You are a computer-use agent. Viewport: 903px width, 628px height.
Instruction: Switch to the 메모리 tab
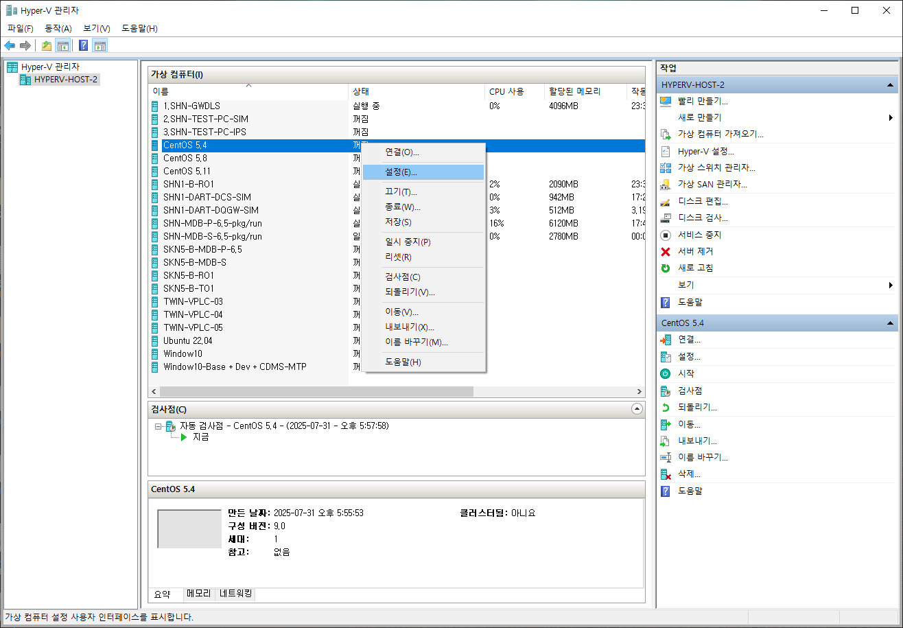(199, 594)
